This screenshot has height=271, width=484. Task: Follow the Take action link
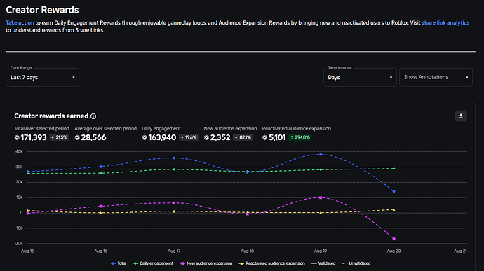(20, 23)
